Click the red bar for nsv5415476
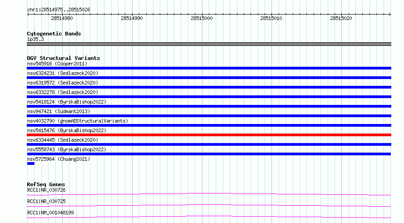This screenshot has width=404, height=223. pos(209,135)
